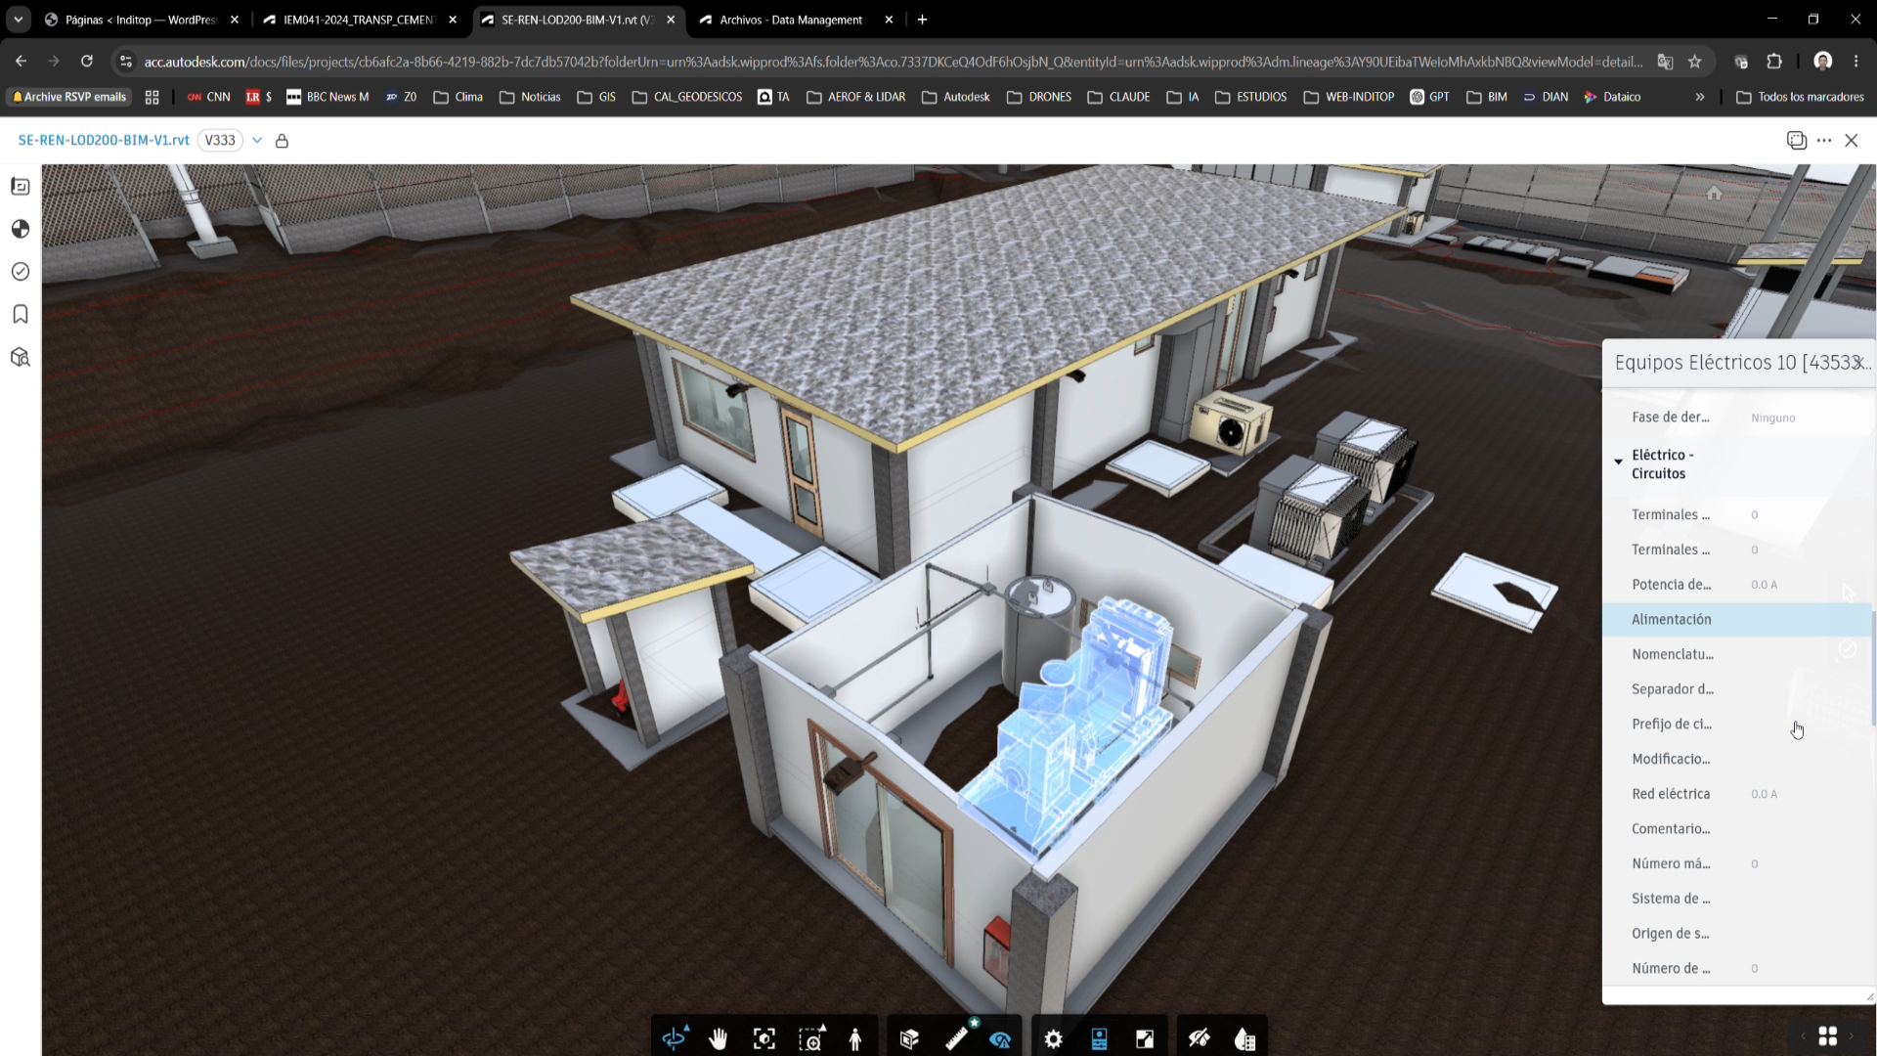The height and width of the screenshot is (1056, 1877).
Task: Open the more options ellipsis menu
Action: (1824, 140)
